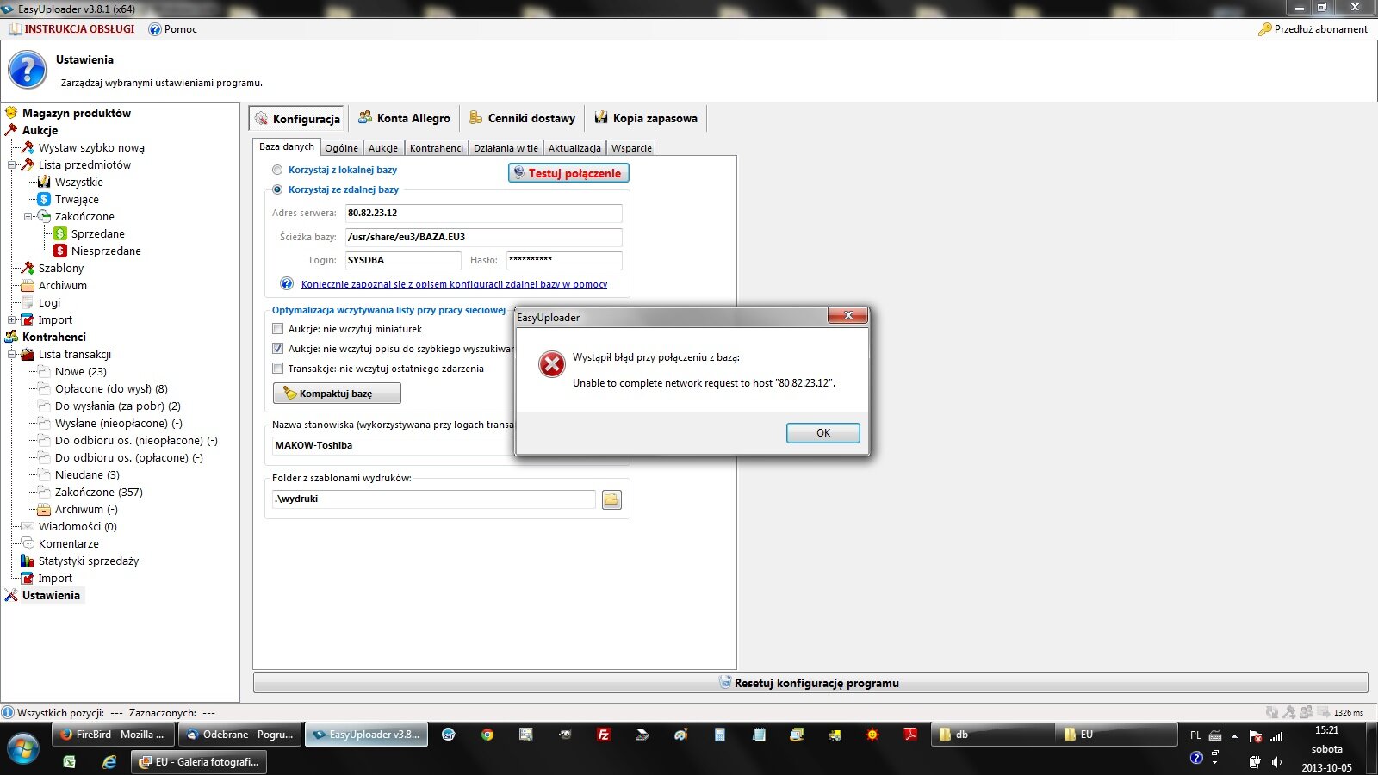
Task: Click the Sprzedane green dollar icon
Action: click(60, 233)
